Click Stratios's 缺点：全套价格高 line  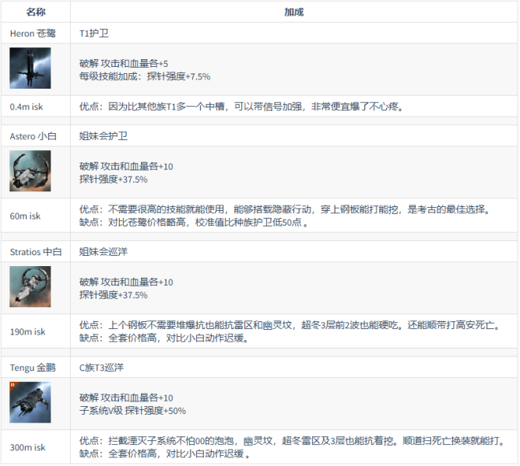163,338
